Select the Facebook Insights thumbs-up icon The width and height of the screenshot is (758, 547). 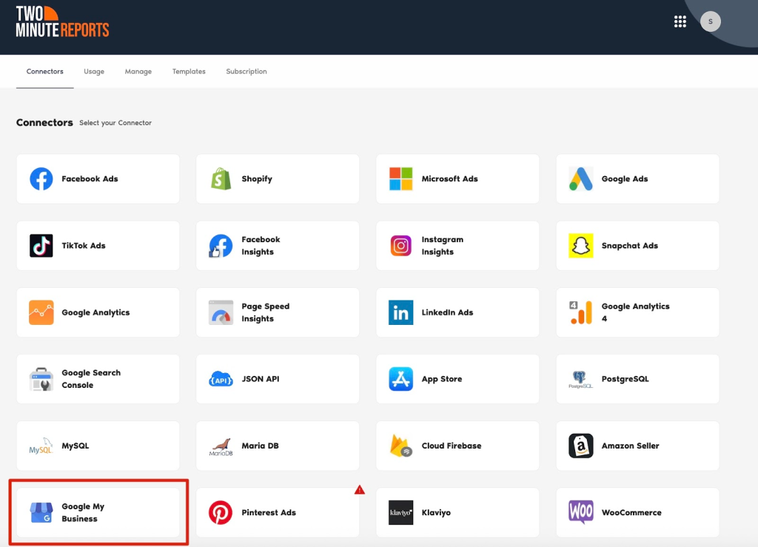[221, 246]
